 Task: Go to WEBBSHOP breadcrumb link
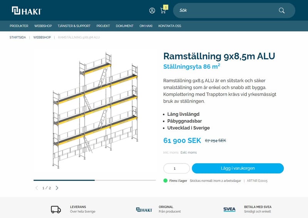[x=42, y=37]
